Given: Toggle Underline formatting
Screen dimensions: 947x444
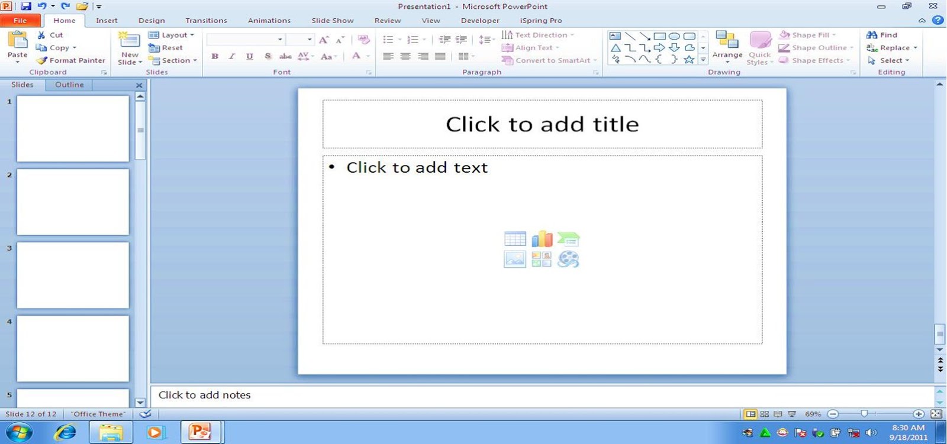Looking at the screenshot, I should tap(250, 56).
